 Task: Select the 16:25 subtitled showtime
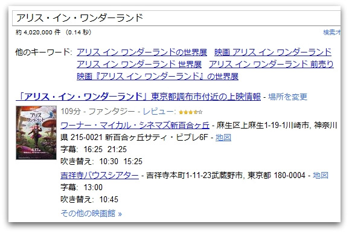[x=93, y=149]
